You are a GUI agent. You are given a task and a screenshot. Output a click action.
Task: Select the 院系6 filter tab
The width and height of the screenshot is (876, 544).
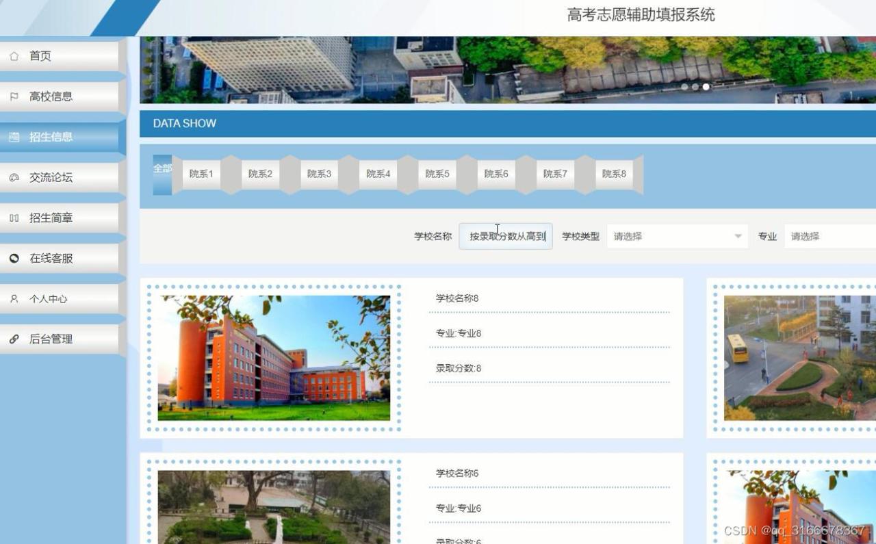[x=496, y=174]
